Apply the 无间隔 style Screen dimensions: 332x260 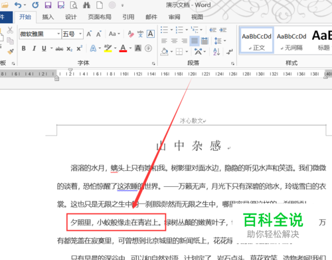[x=291, y=41]
